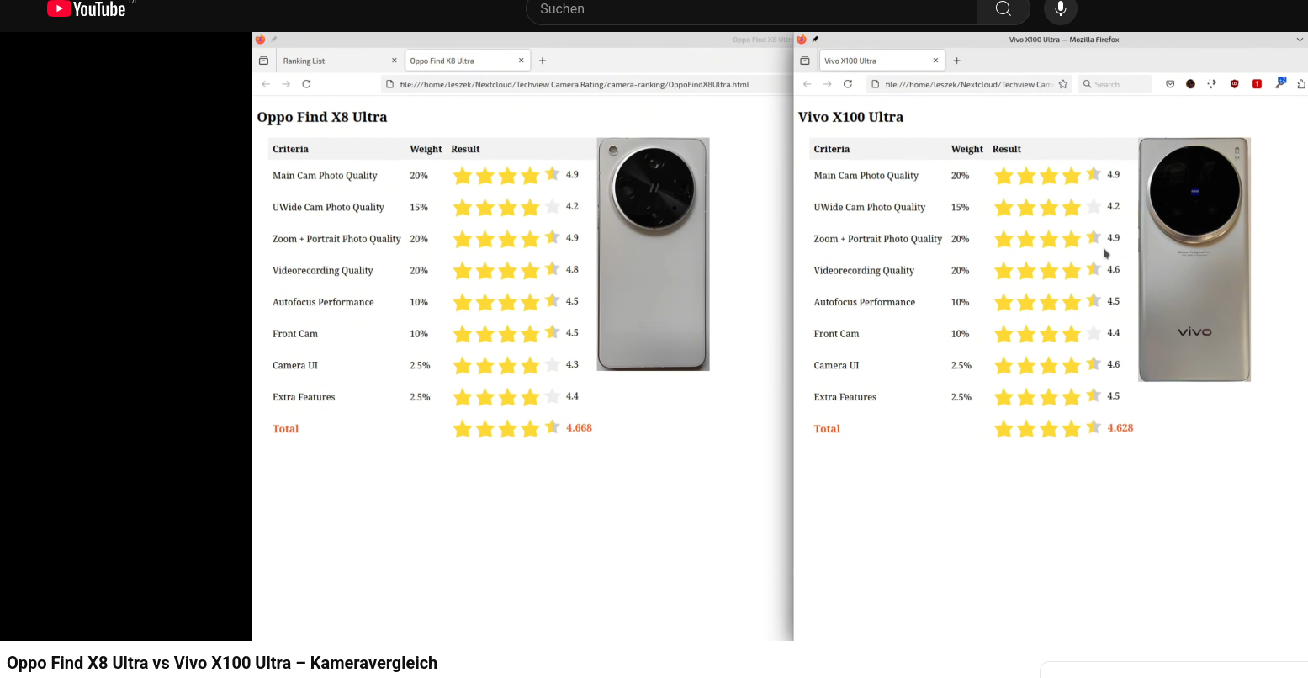Go to the YouTube home logo

87,9
